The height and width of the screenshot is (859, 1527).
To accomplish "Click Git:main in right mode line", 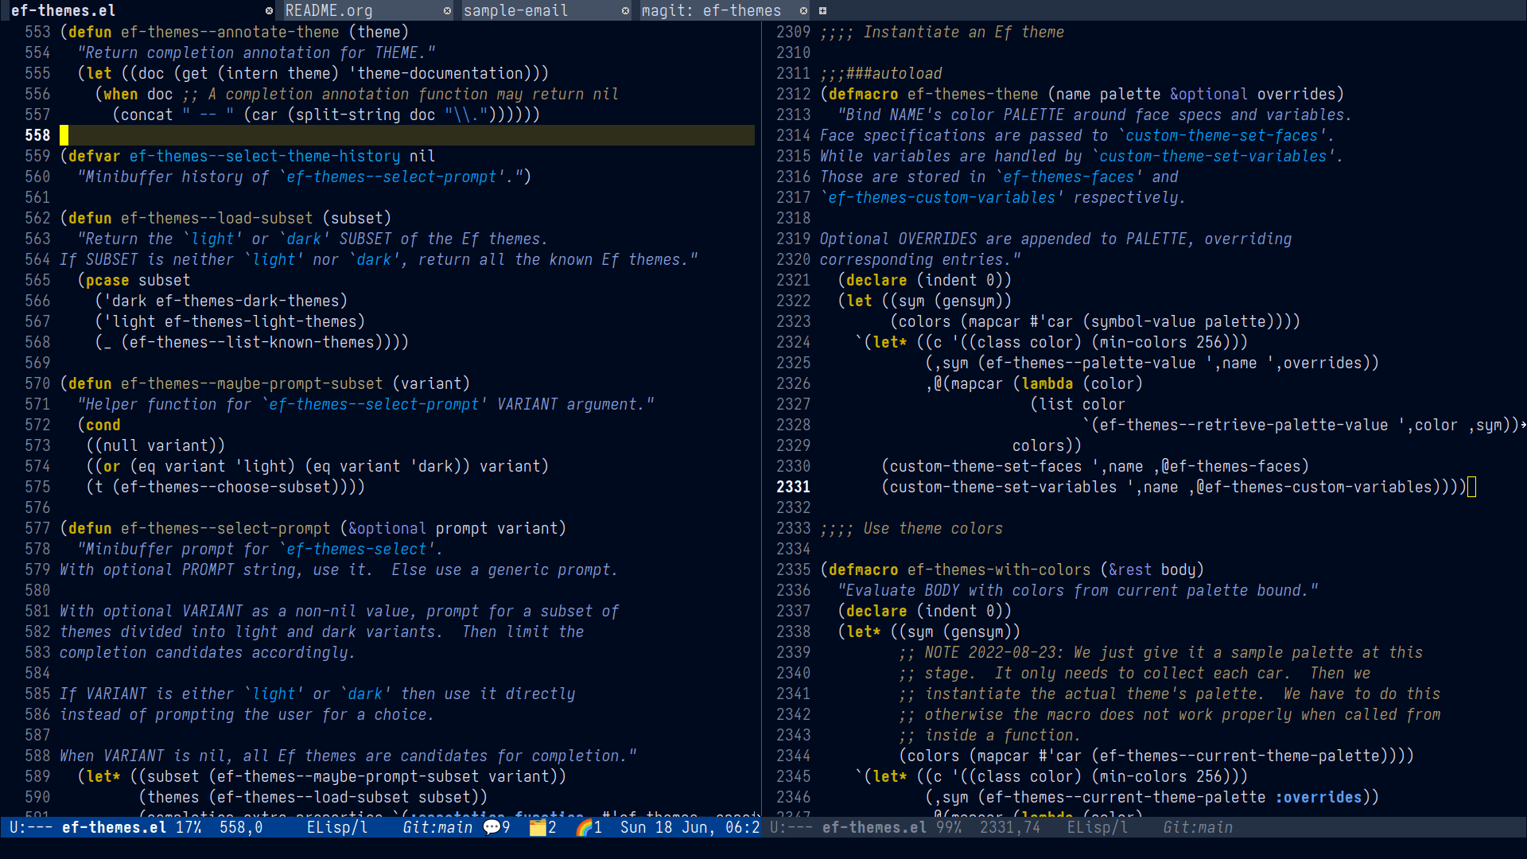I will tap(1197, 827).
